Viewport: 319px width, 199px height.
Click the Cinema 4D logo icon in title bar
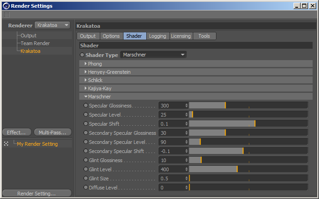tap(6, 6)
